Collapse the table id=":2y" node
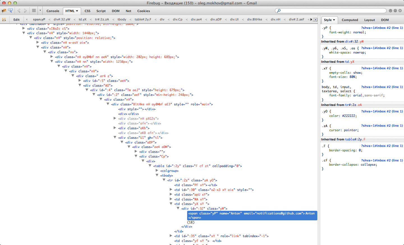Screen dimensions: 404x245 click(x=150, y=166)
